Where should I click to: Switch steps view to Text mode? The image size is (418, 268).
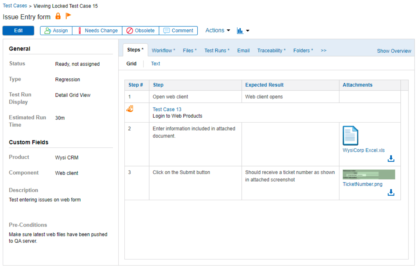[x=155, y=63]
